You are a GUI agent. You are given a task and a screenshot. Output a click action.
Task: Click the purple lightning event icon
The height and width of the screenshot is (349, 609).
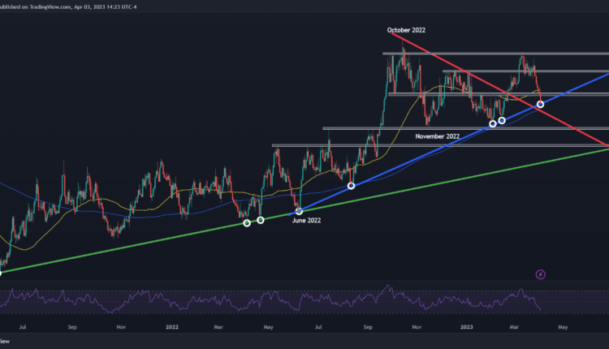point(542,274)
